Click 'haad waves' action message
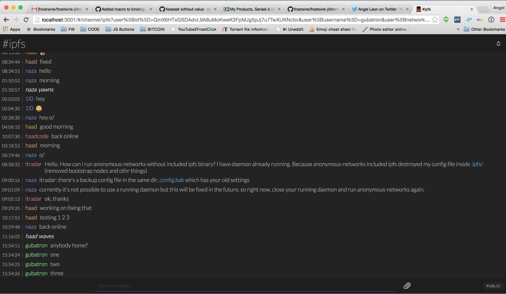 (x=40, y=236)
